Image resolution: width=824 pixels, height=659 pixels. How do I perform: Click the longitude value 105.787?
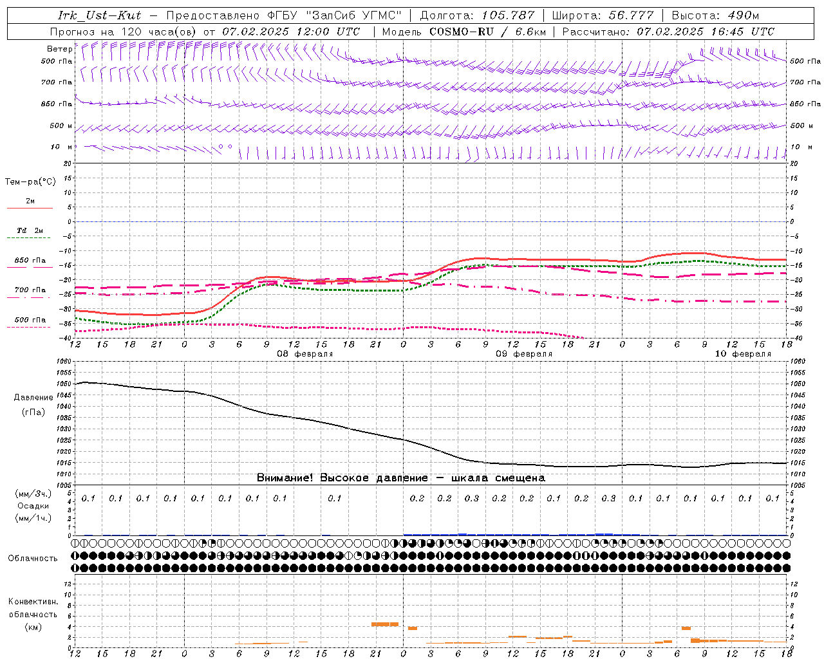pos(508,15)
